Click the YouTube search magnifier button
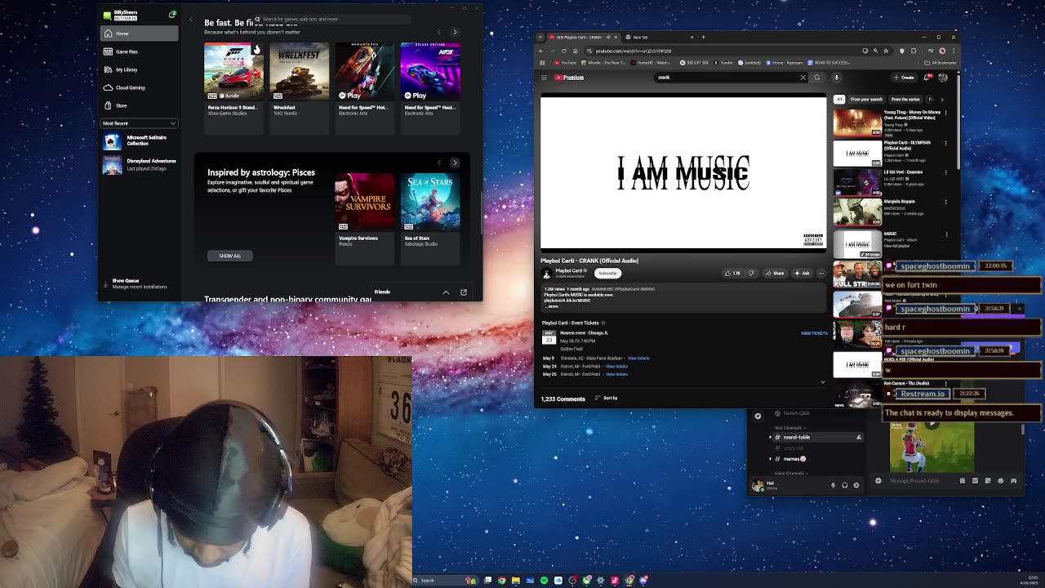The width and height of the screenshot is (1045, 588). (817, 78)
